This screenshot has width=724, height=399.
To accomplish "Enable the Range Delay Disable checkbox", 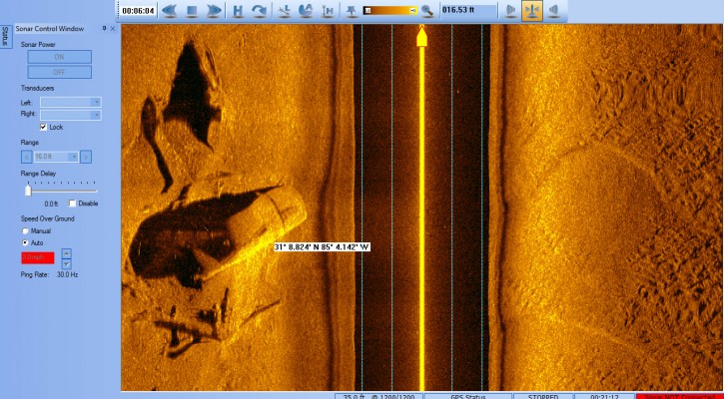I will pos(71,203).
